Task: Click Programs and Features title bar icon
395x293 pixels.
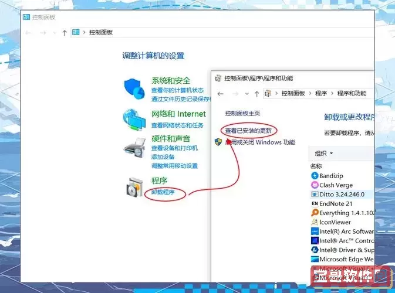Action: (218, 78)
